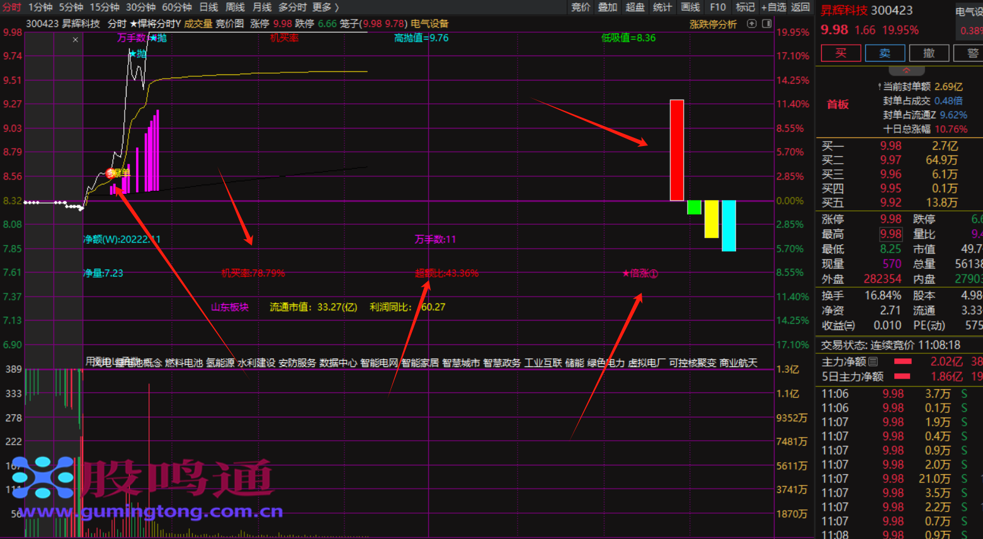Toggle the 叠加 overlay option
This screenshot has width=983, height=539.
coord(608,7)
